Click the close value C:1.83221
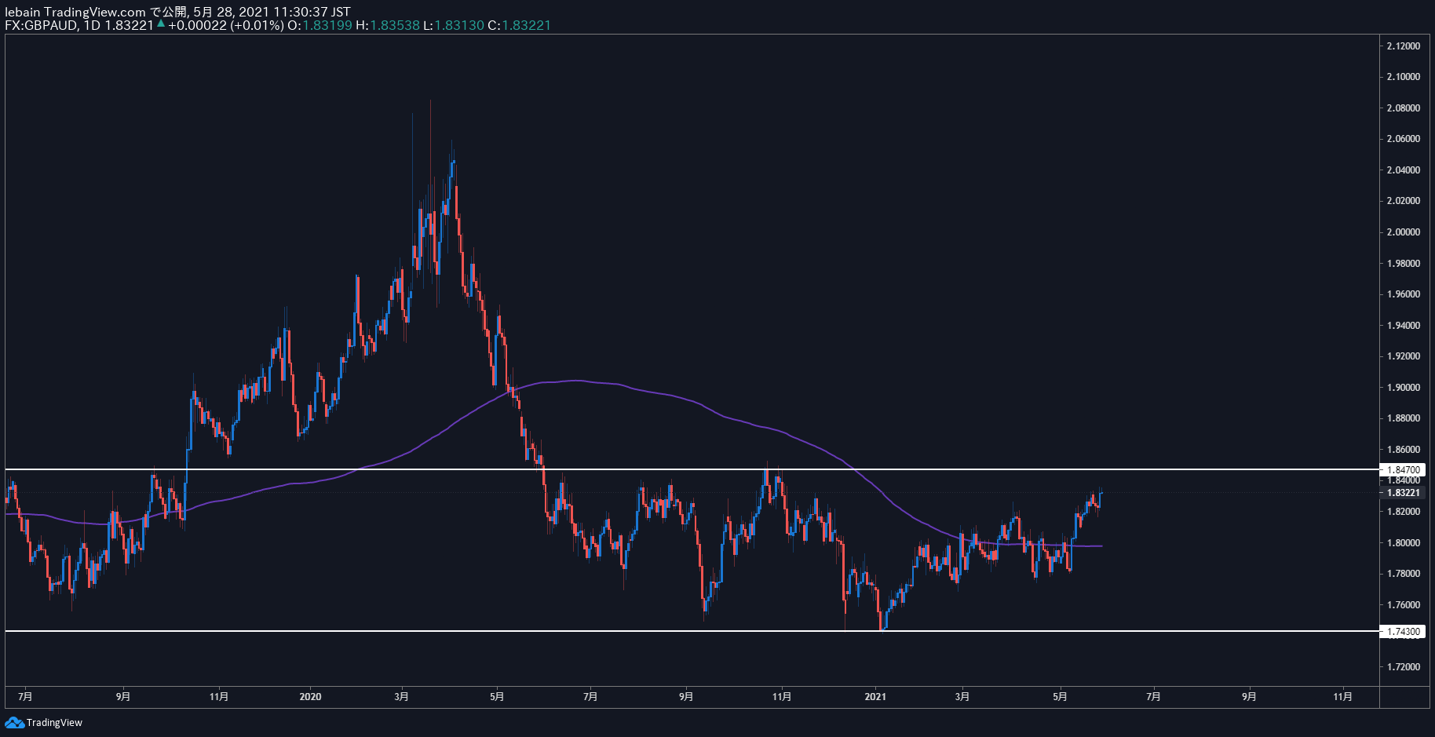Image resolution: width=1435 pixels, height=737 pixels. point(520,25)
